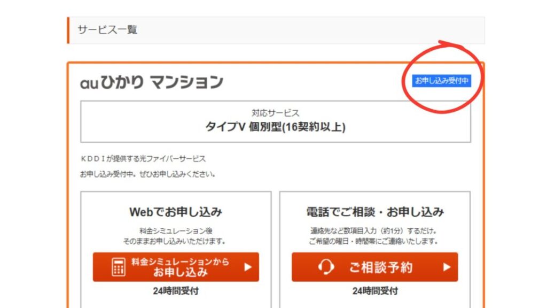Click the タイプV 個別型(16契約以上) text

[x=276, y=127]
